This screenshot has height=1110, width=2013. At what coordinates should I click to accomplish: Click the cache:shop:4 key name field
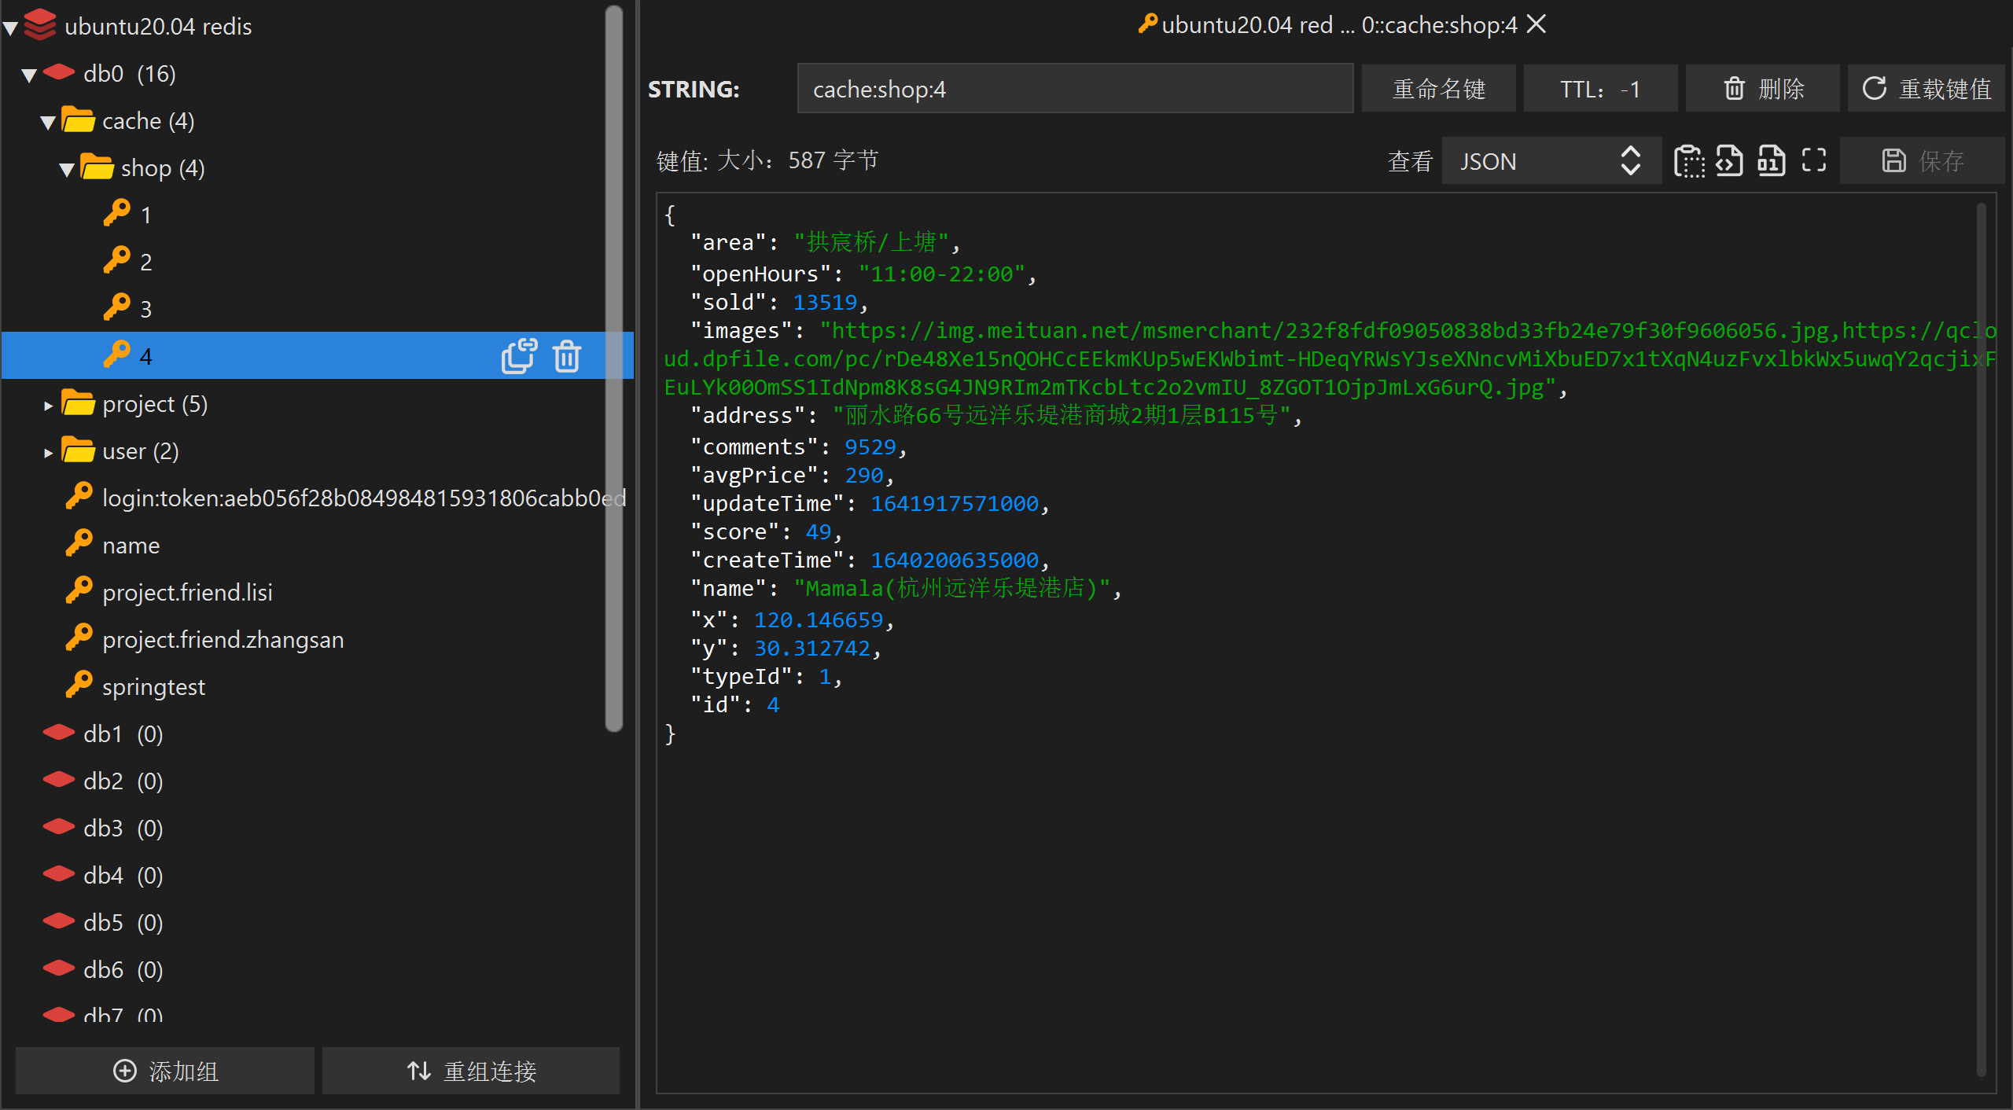(1074, 89)
